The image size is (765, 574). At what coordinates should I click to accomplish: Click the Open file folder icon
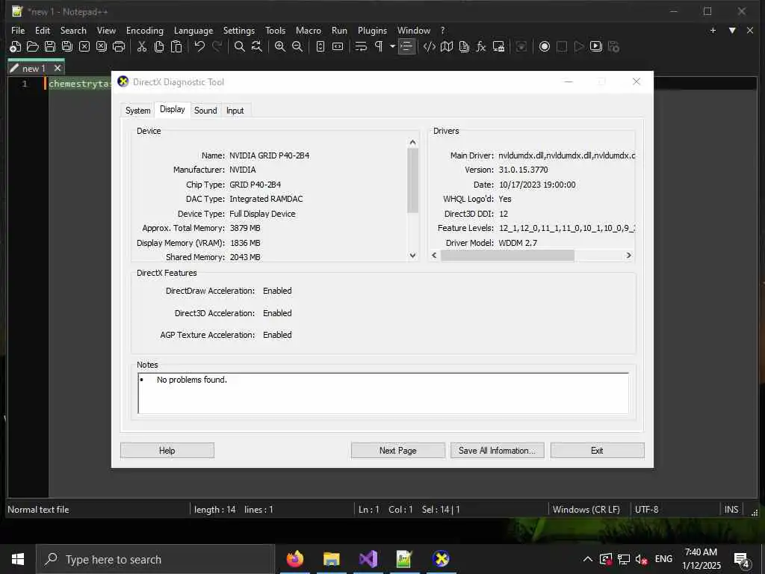tap(33, 47)
